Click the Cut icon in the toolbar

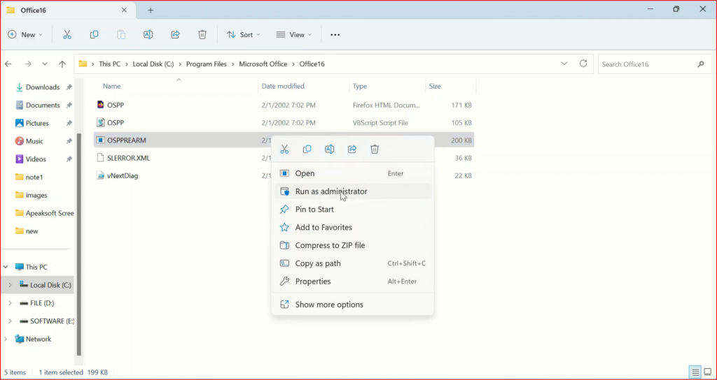tap(67, 35)
